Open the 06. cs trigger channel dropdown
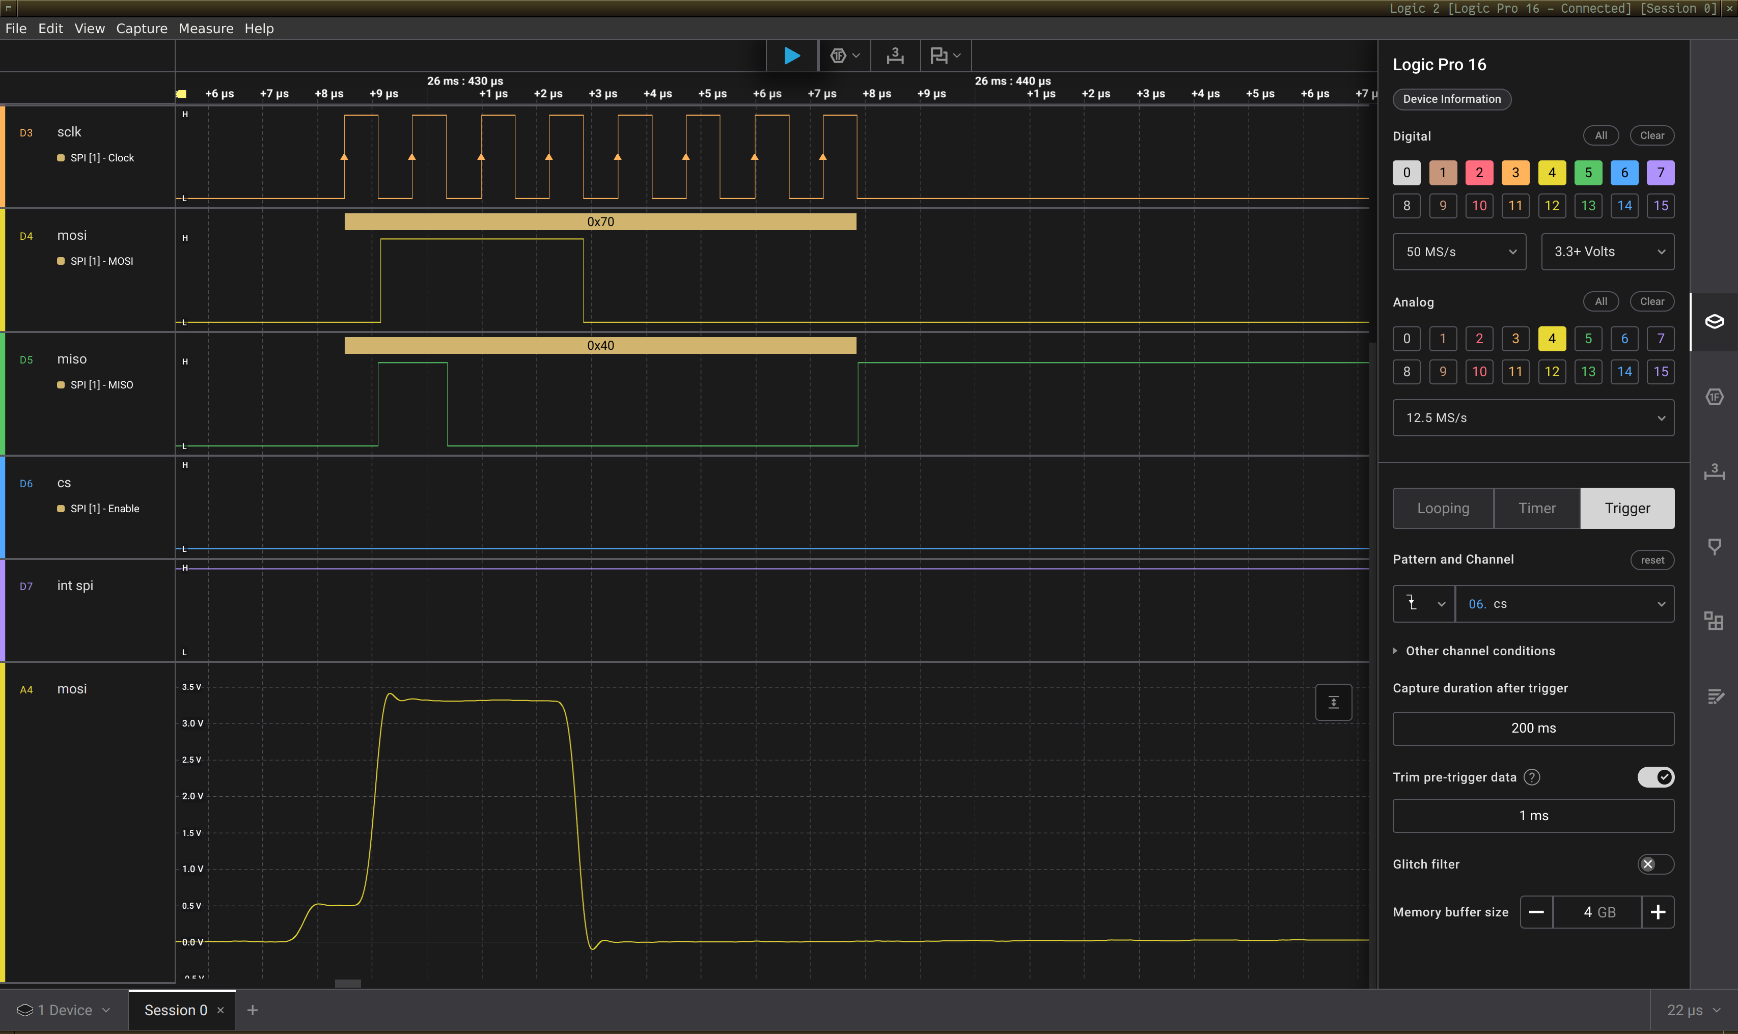This screenshot has height=1034, width=1738. pos(1565,603)
